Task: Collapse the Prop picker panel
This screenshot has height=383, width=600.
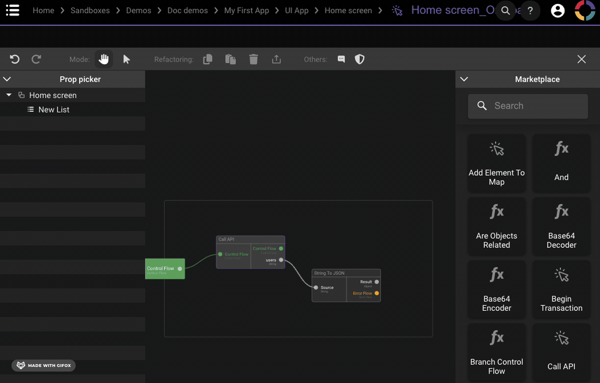Action: click(x=7, y=79)
